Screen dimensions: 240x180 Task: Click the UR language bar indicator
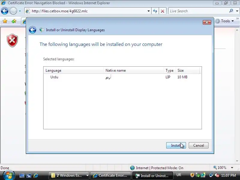[178, 175]
